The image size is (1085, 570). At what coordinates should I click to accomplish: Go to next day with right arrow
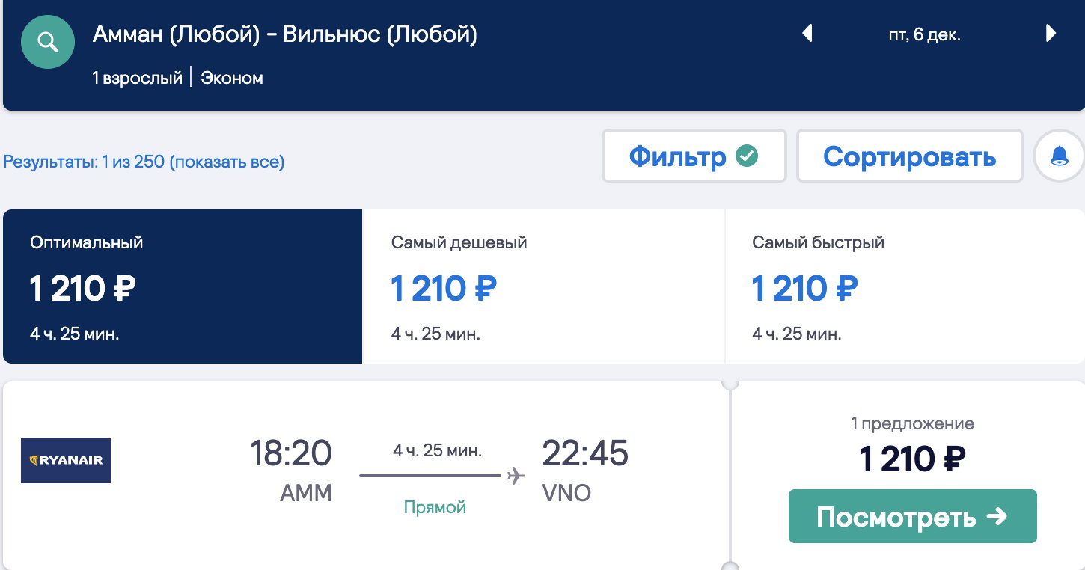click(1051, 34)
